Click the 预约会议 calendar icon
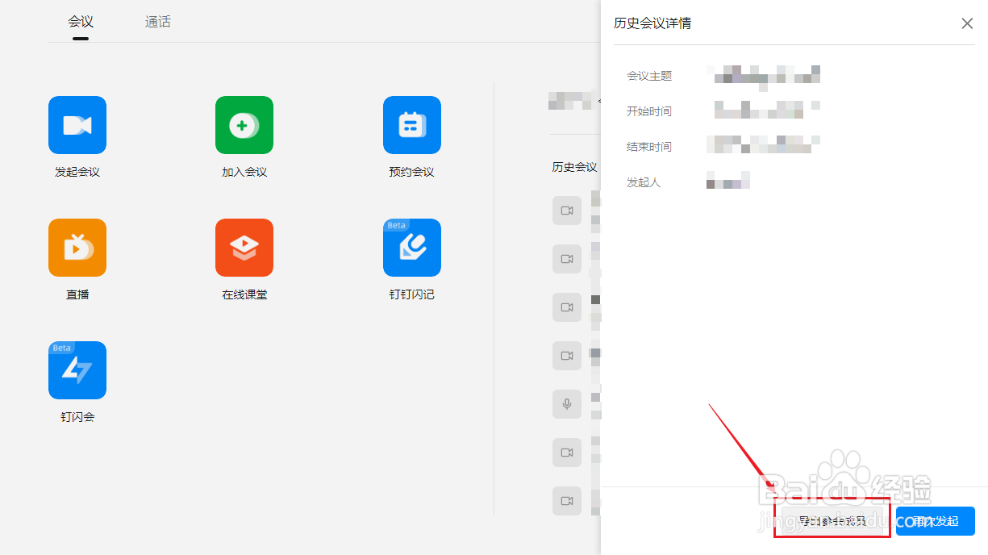The image size is (988, 555). pos(412,125)
